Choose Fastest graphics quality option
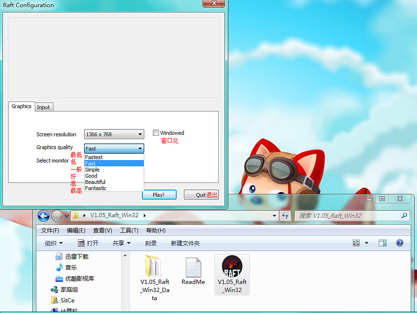417x313 pixels. [94, 157]
